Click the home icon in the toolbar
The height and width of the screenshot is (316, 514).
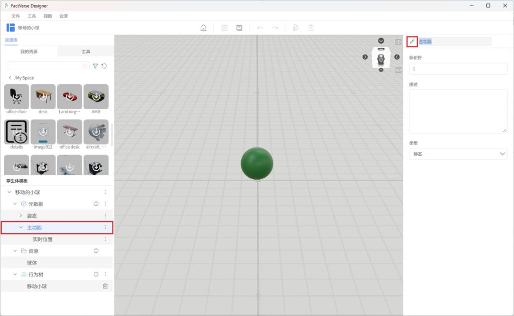tap(203, 28)
